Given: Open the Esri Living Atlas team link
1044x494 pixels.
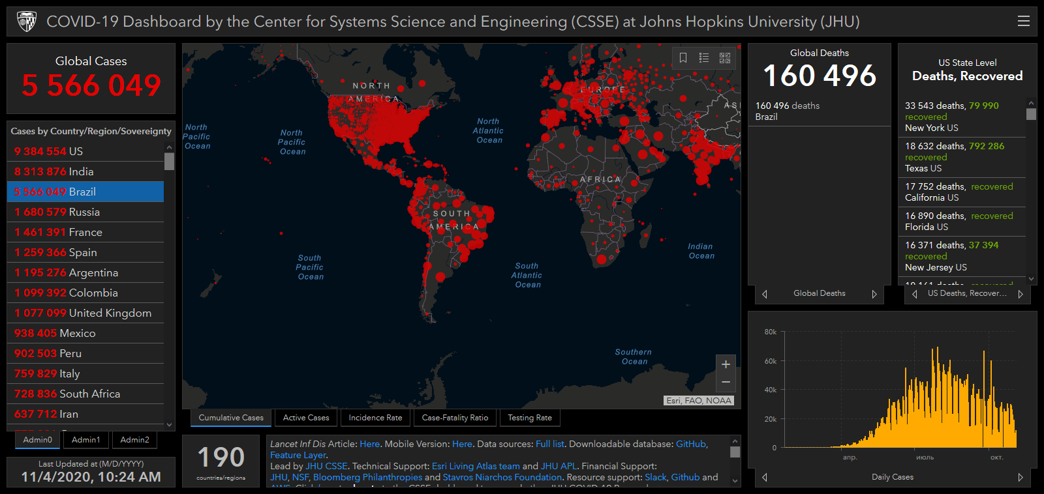Looking at the screenshot, I should (476, 466).
